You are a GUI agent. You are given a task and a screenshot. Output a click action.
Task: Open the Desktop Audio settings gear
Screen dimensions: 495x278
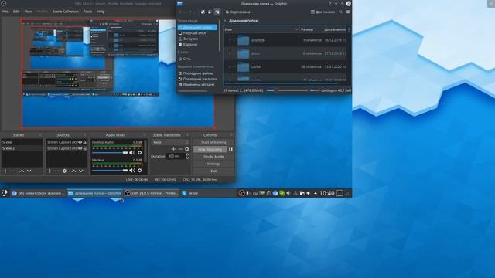pos(139,153)
